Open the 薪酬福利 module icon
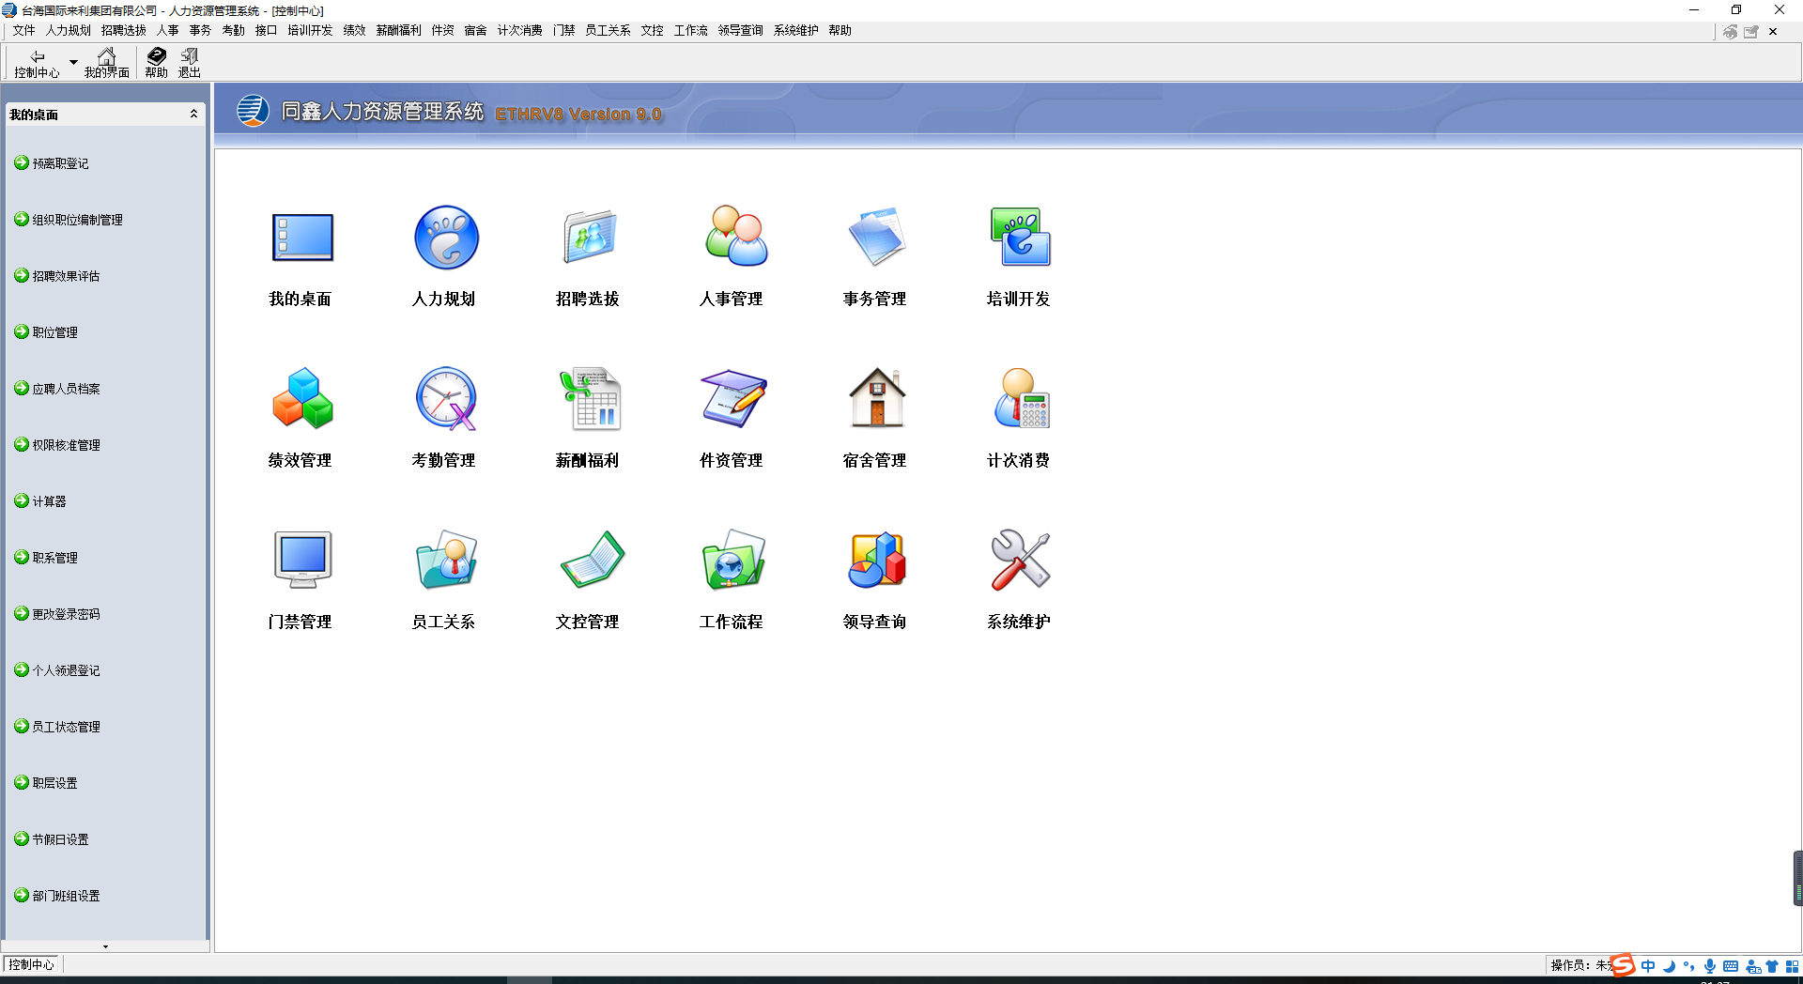This screenshot has width=1803, height=984. tap(589, 399)
